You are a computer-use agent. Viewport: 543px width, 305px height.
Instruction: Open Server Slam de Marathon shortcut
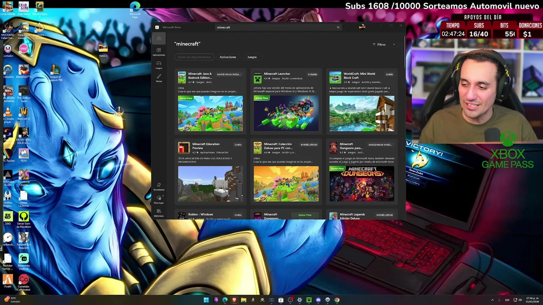(x=24, y=220)
